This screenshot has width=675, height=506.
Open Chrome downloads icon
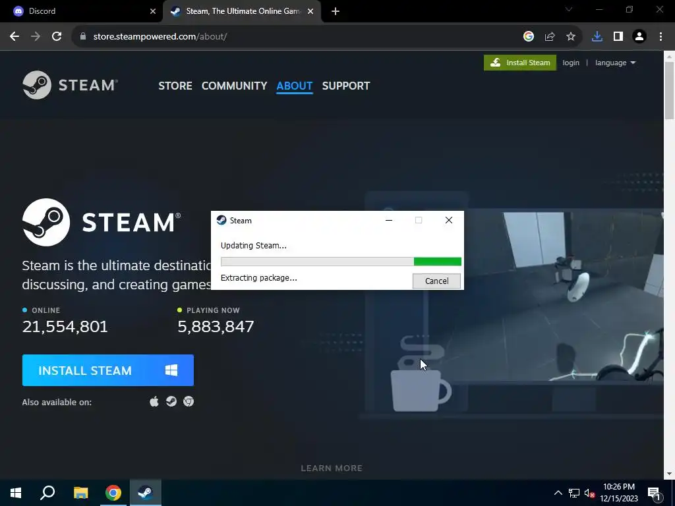tap(597, 37)
